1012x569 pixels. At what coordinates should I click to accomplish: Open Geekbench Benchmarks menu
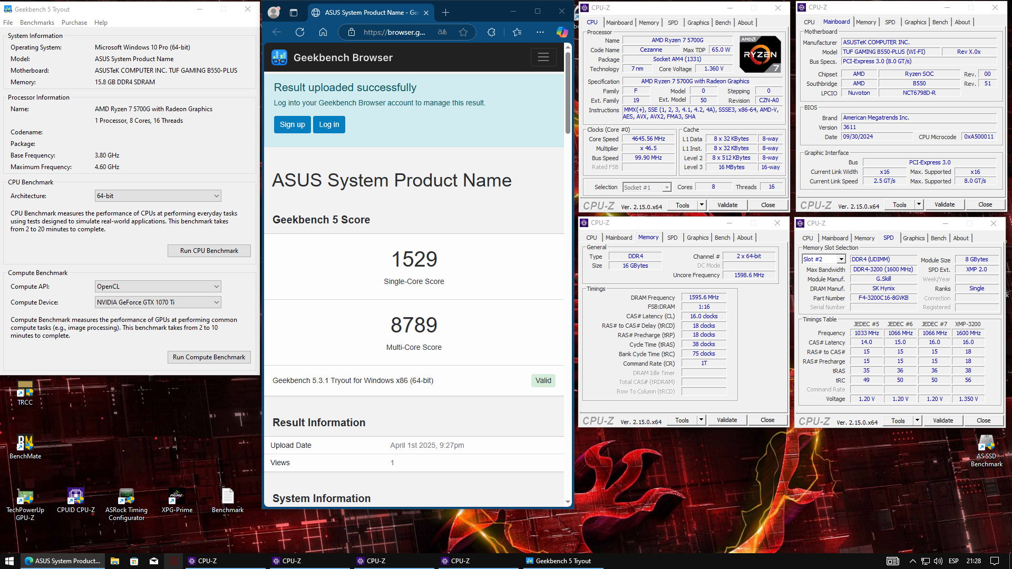(37, 23)
